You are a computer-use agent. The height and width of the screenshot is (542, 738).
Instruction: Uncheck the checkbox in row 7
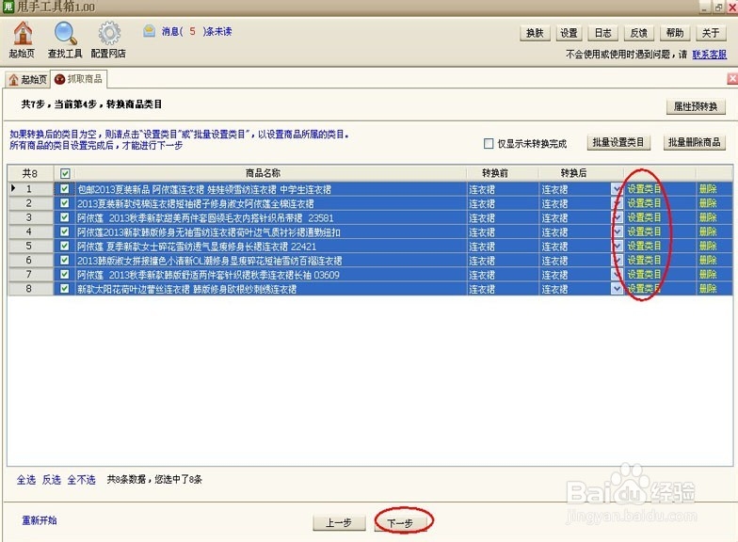(x=65, y=275)
